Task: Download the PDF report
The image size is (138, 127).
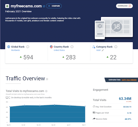Action: (x=124, y=6)
